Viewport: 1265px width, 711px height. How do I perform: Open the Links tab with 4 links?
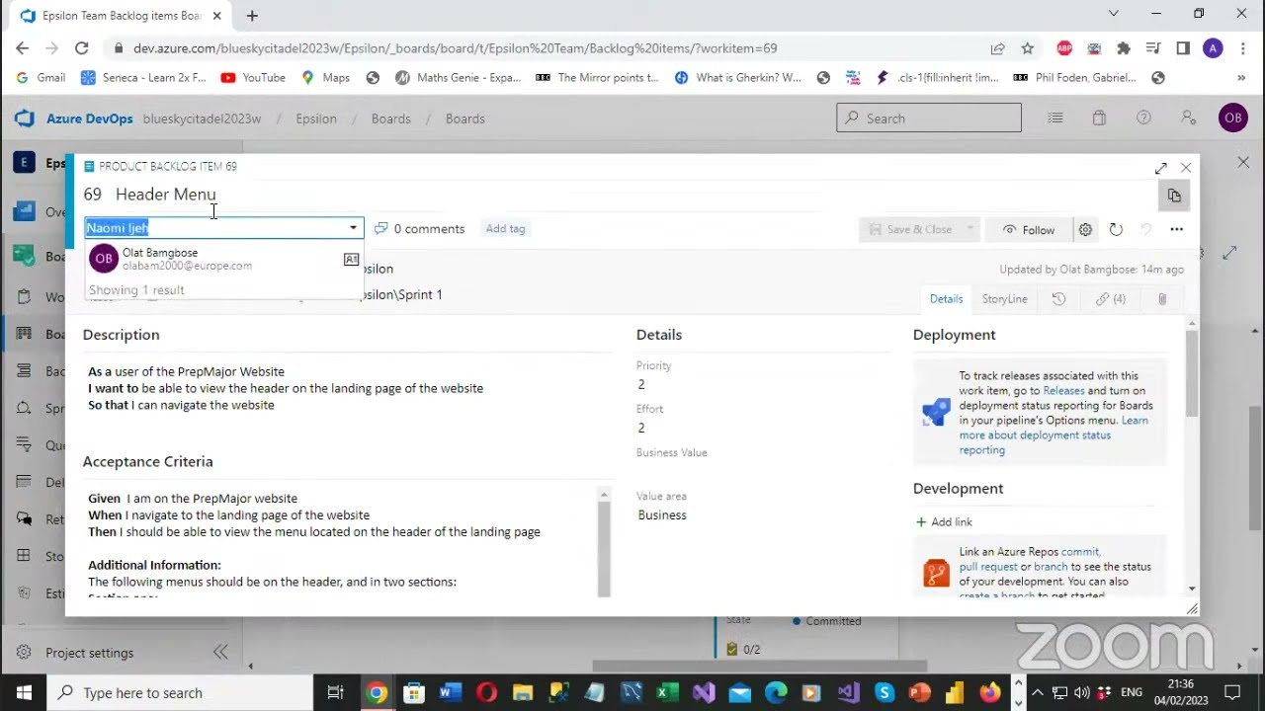point(1110,299)
